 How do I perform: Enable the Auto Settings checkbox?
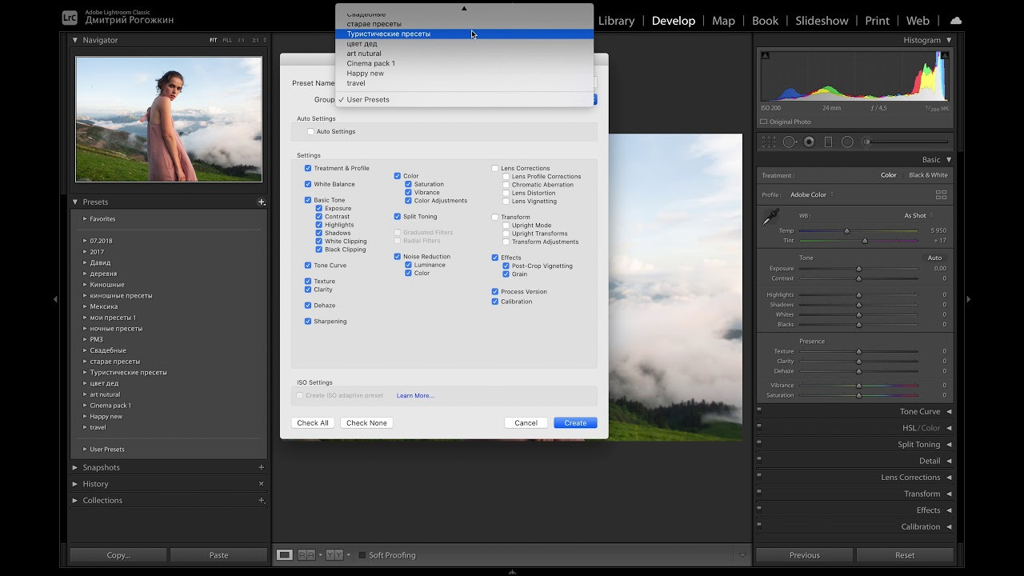[311, 131]
